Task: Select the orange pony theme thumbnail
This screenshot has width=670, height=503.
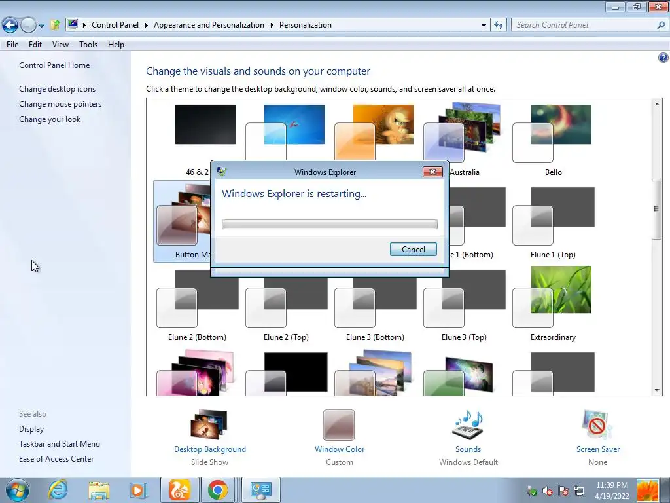Action: pyautogui.click(x=374, y=130)
